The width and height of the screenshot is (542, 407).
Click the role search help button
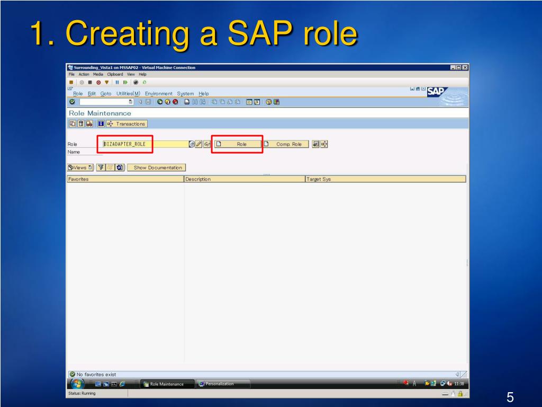pos(192,144)
